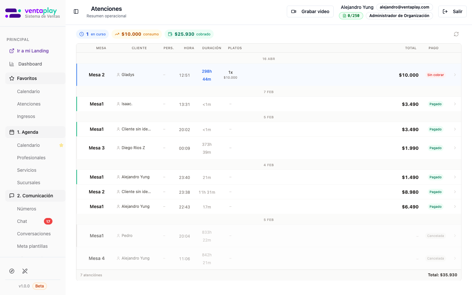Click the $25.930 cobrado chip
The width and height of the screenshot is (472, 295).
(189, 34)
